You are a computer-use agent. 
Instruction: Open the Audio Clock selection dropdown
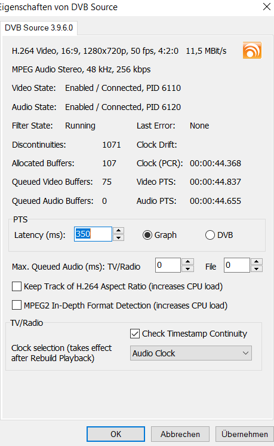point(191,353)
